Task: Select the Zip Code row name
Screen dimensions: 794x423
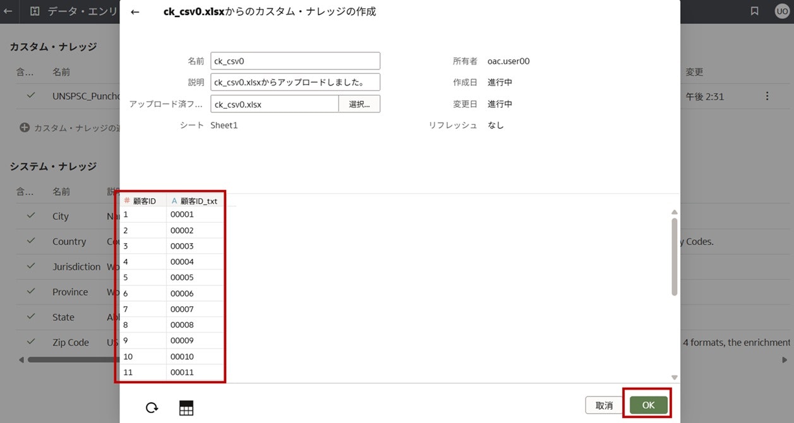Action: pyautogui.click(x=71, y=342)
